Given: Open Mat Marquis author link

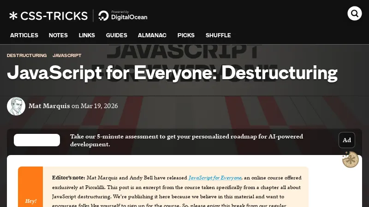Looking at the screenshot, I should pyautogui.click(x=49, y=106).
